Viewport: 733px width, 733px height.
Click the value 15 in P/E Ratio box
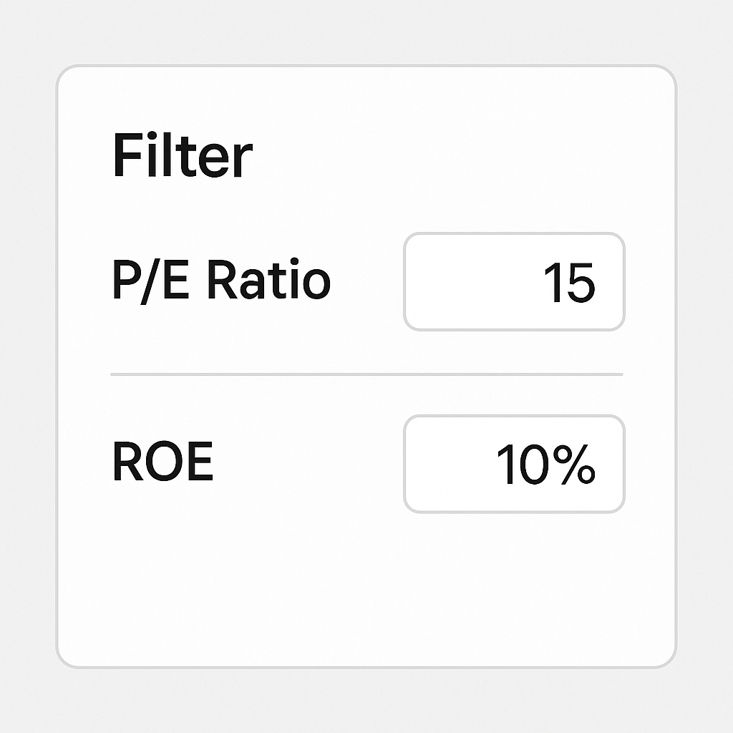click(569, 283)
